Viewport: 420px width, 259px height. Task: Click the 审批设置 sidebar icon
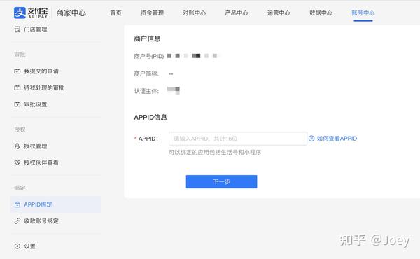pos(17,104)
